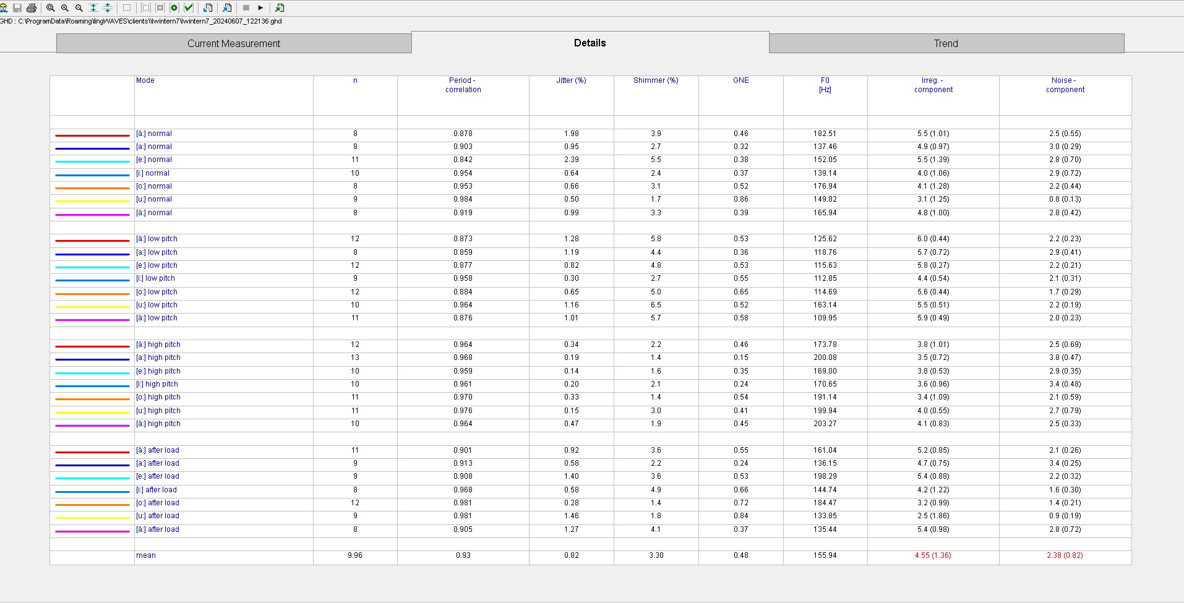Click the yellow line of [u:] normal row
Screen dimensions: 1184x603
click(x=92, y=201)
